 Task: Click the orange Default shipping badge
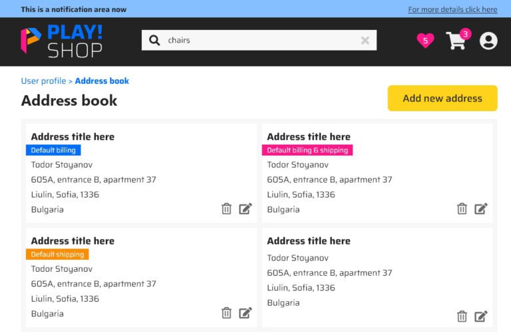57,255
